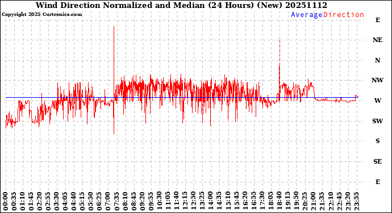Click the 06:25 time axis label
Viewport: 392px width, 213px height.
click(x=100, y=201)
